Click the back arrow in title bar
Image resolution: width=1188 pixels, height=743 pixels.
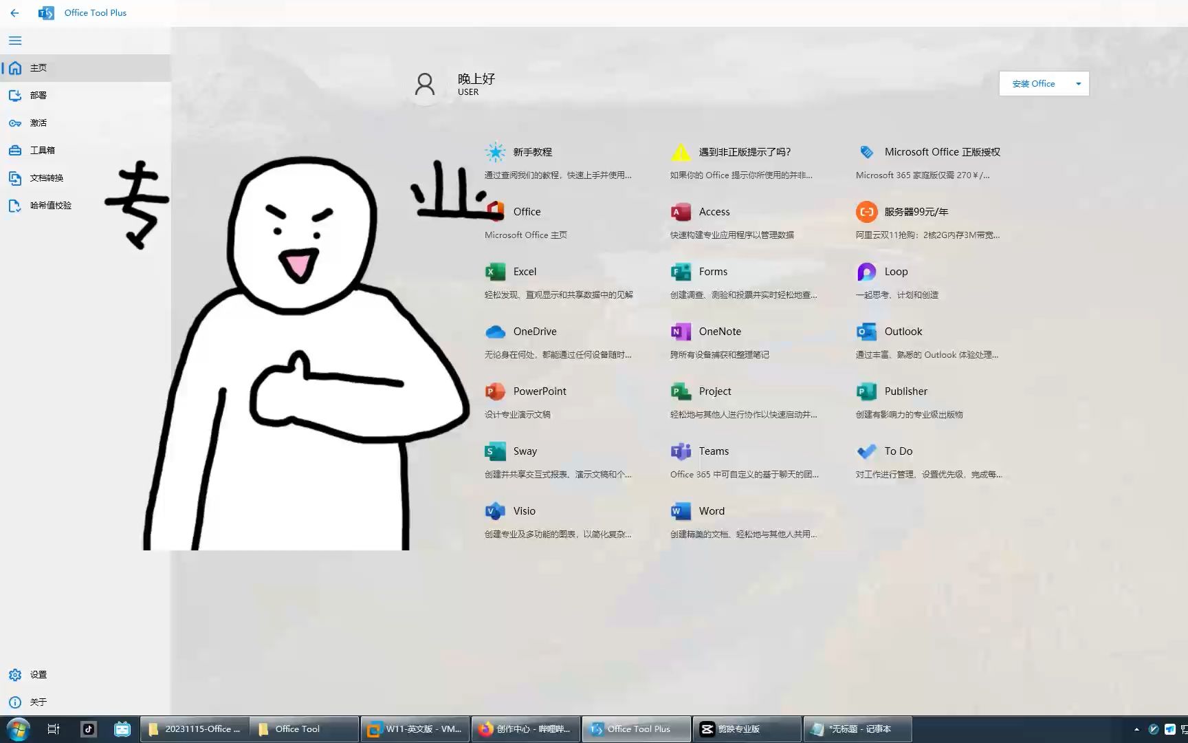[x=14, y=13]
